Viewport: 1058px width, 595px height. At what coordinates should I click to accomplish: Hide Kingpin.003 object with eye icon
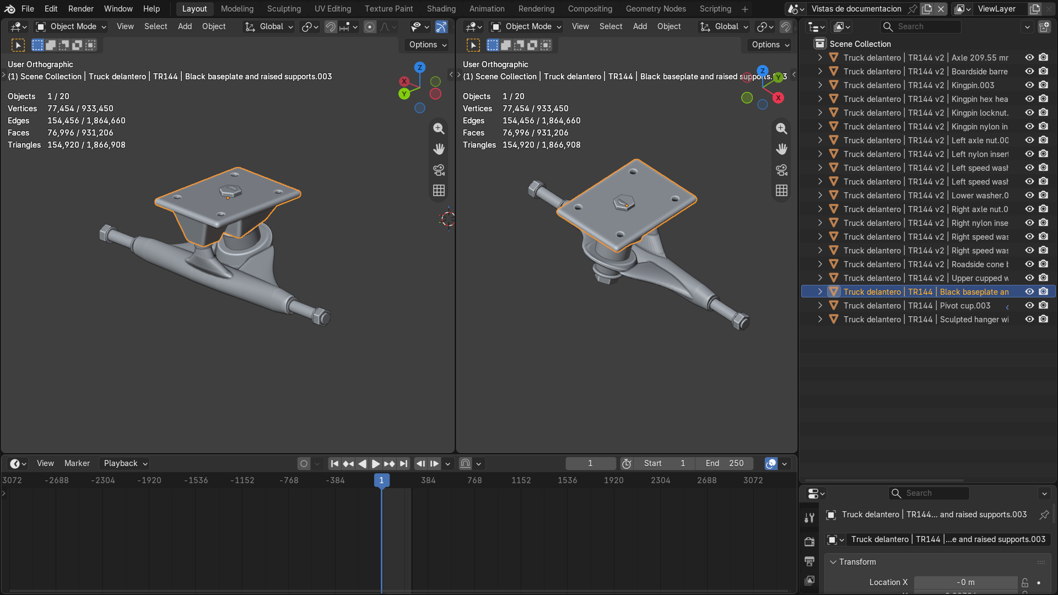coord(1029,85)
